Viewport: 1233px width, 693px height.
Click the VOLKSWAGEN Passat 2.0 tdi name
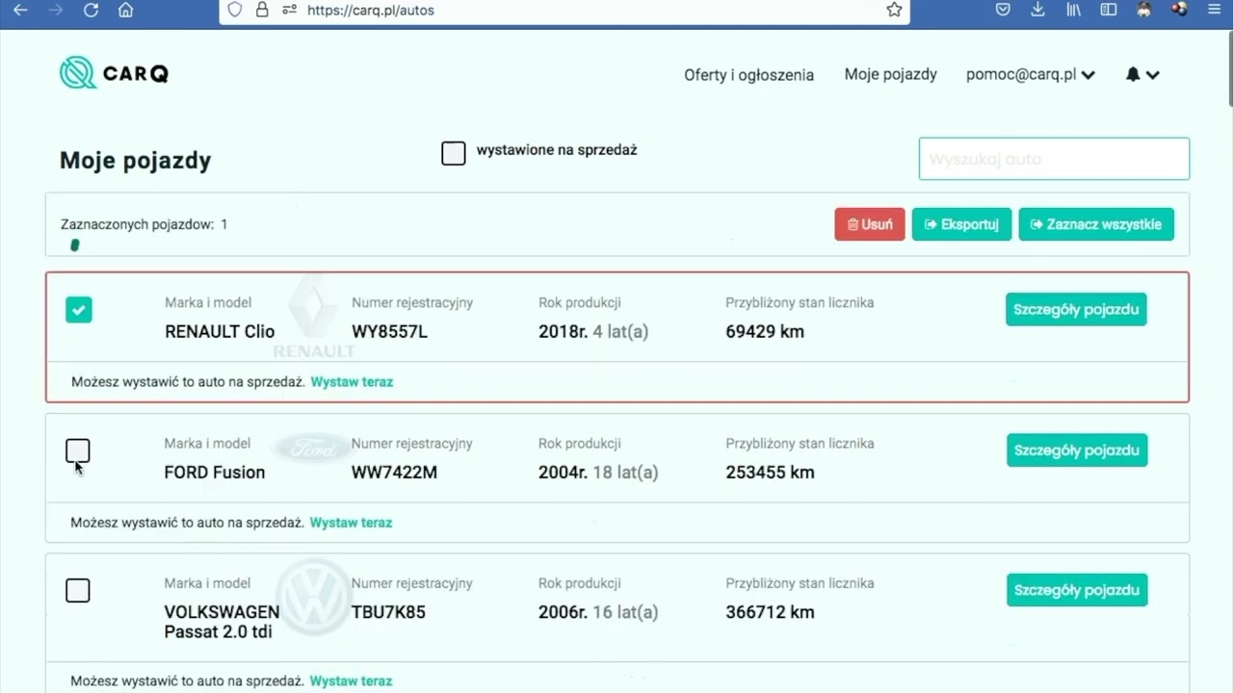click(222, 622)
